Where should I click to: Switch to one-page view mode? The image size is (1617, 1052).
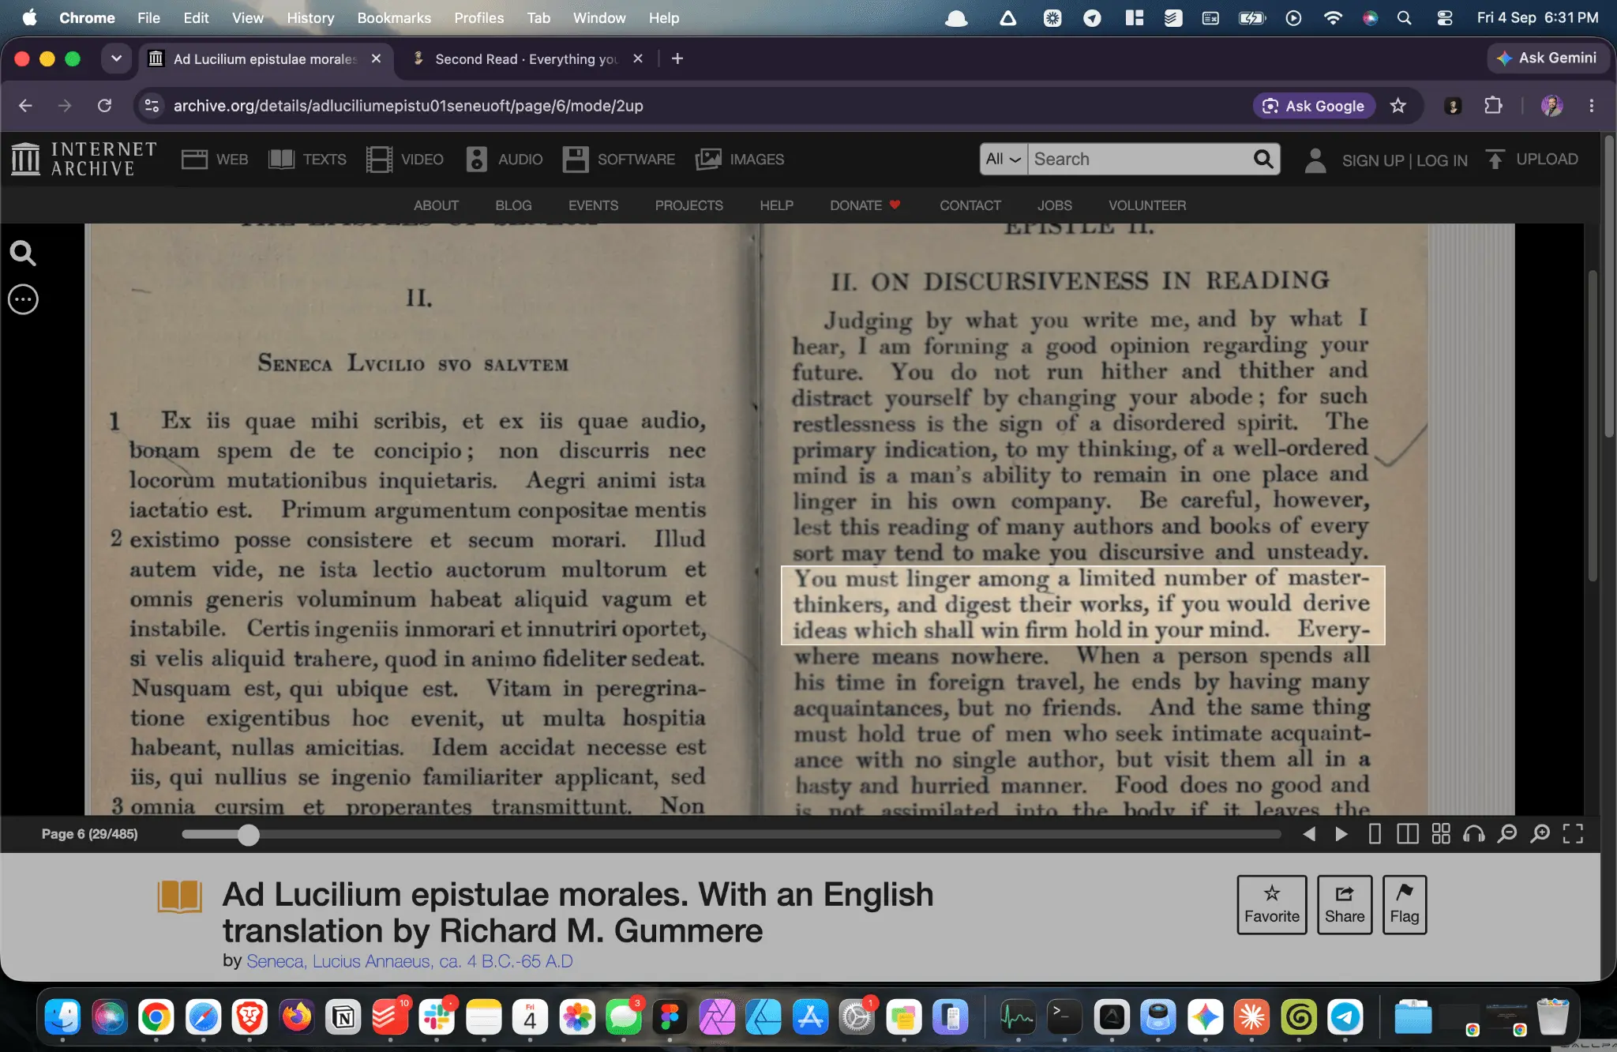pos(1375,834)
